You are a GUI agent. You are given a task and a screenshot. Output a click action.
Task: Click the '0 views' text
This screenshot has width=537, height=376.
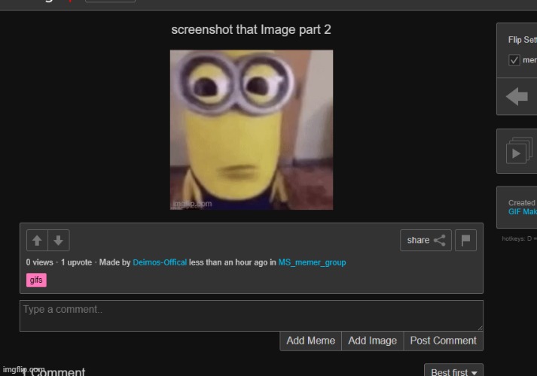pyautogui.click(x=40, y=262)
